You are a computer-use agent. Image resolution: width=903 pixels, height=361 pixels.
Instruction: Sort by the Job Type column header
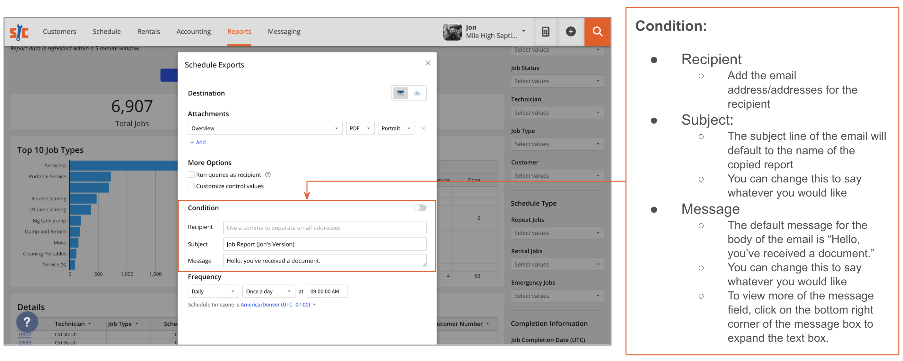tap(123, 324)
